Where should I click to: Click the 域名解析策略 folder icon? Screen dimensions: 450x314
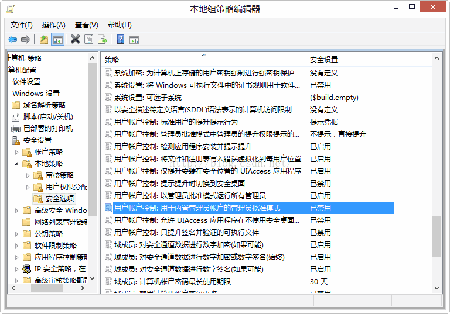[x=16, y=105]
